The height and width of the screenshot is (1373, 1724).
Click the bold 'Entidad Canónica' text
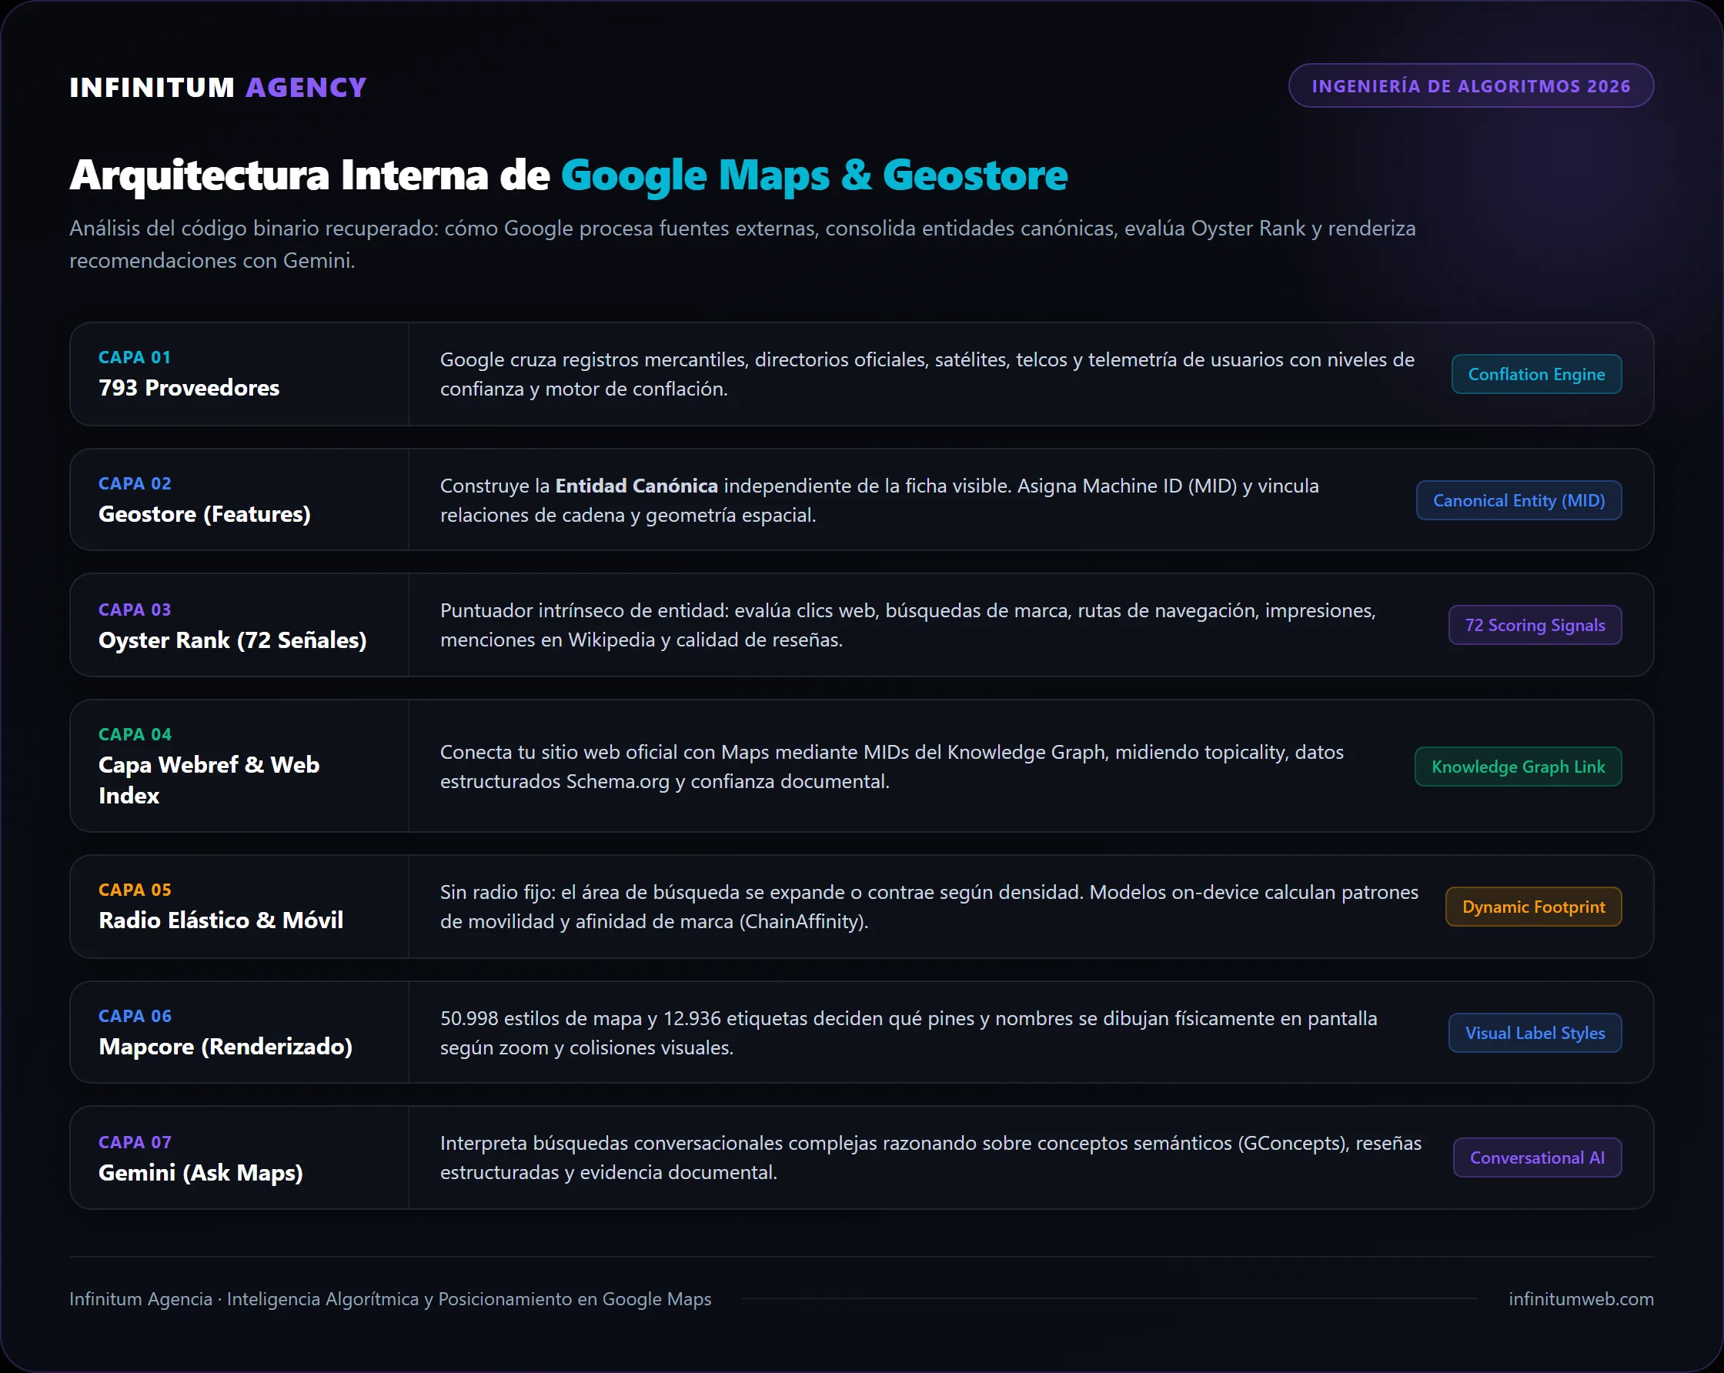click(x=636, y=486)
